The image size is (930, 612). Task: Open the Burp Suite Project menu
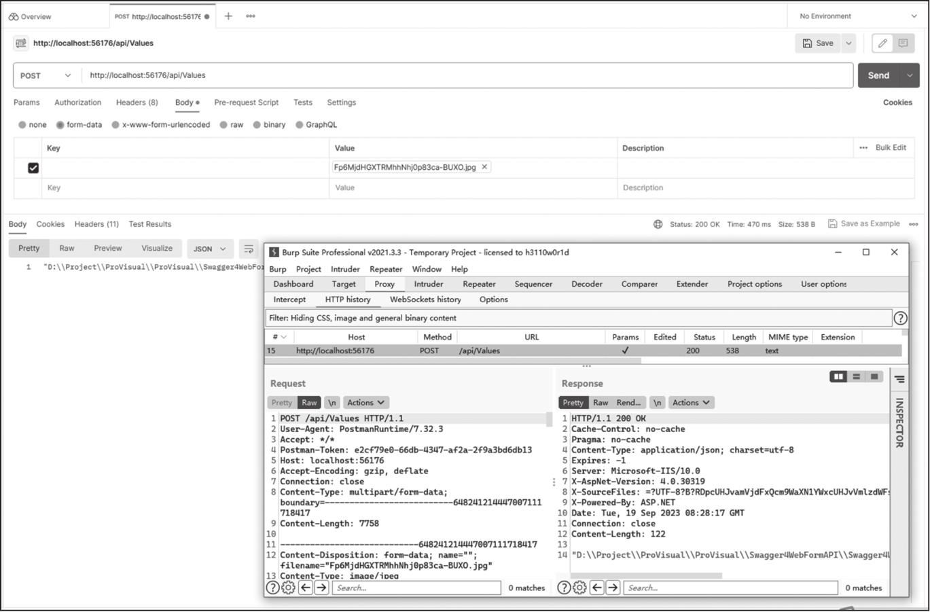point(308,269)
